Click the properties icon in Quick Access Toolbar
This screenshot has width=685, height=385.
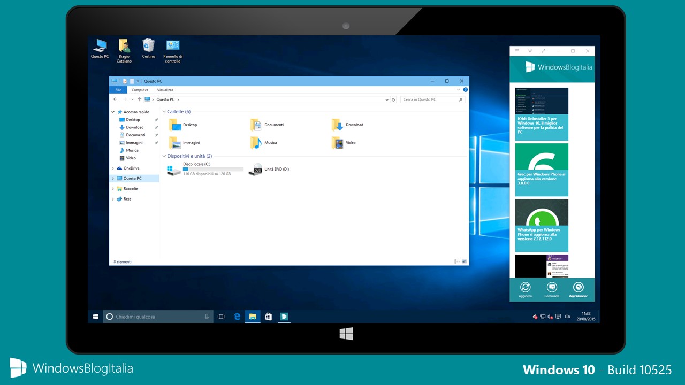[125, 81]
